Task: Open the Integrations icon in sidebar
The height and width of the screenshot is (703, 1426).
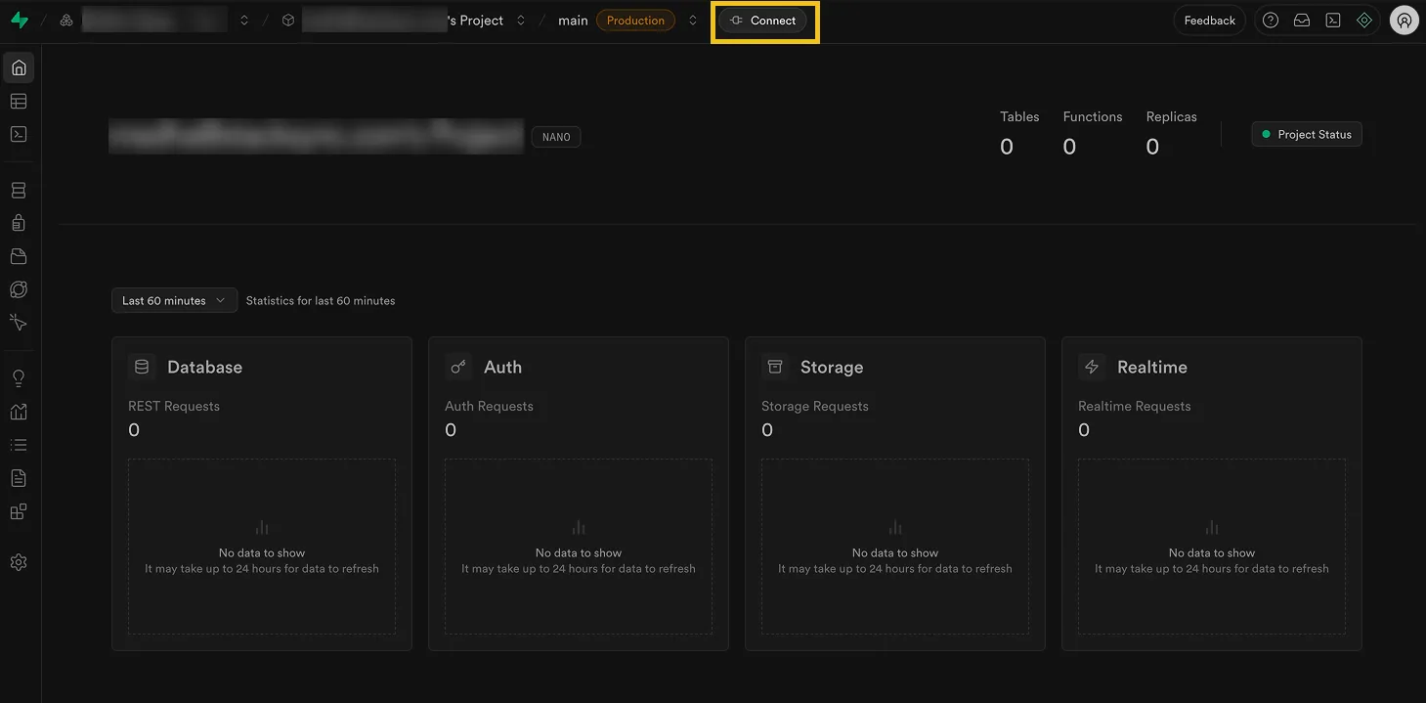Action: (19, 511)
